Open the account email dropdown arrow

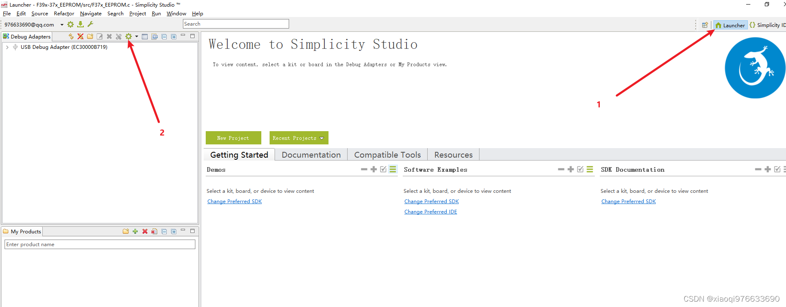point(62,25)
